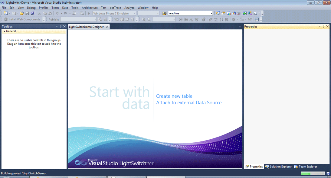The width and height of the screenshot is (331, 178).
Task: Click the empty zoom percentage combo box
Action: pyautogui.click(x=164, y=19)
